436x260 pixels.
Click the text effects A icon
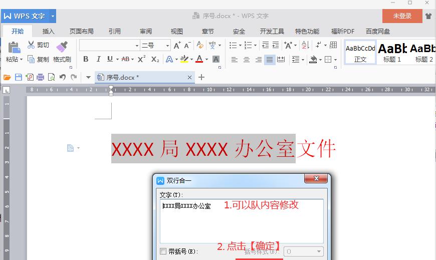169,59
